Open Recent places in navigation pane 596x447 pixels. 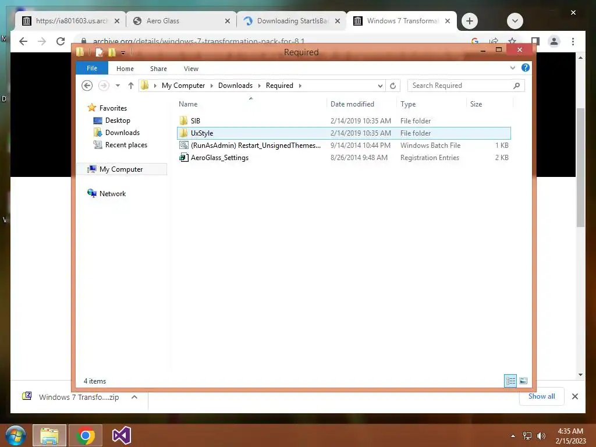(126, 145)
